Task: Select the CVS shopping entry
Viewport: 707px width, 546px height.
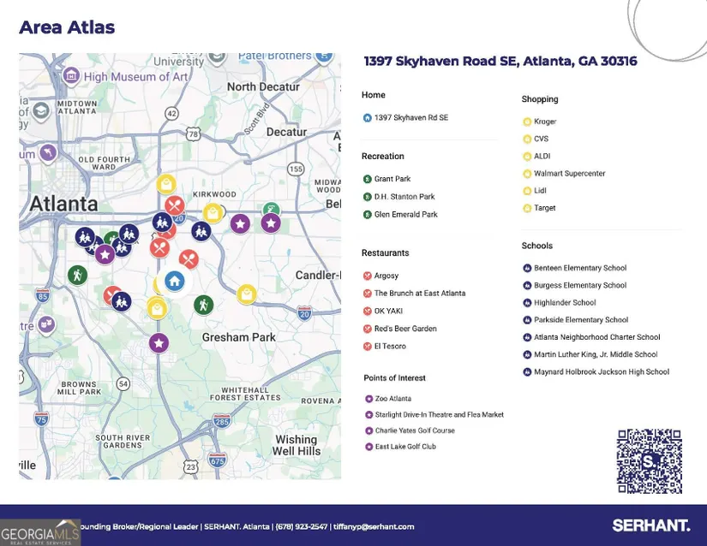Action: (x=536, y=139)
